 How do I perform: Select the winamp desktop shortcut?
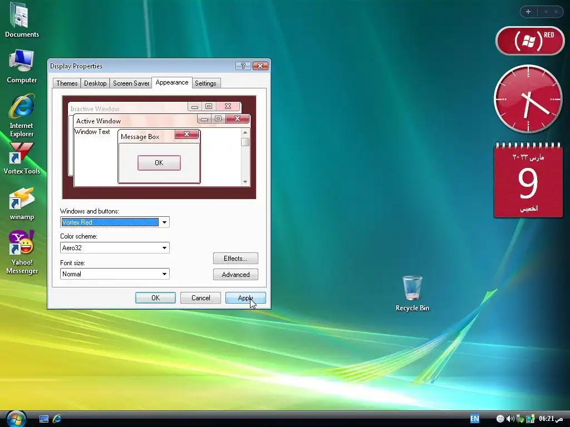pyautogui.click(x=22, y=203)
